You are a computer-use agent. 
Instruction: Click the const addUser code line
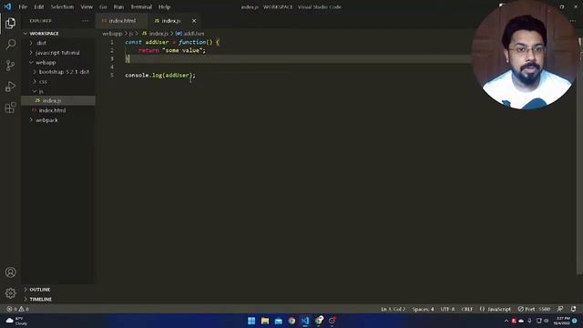click(x=172, y=42)
